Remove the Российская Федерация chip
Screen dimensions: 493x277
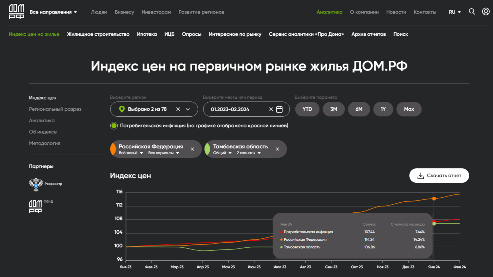coord(192,149)
